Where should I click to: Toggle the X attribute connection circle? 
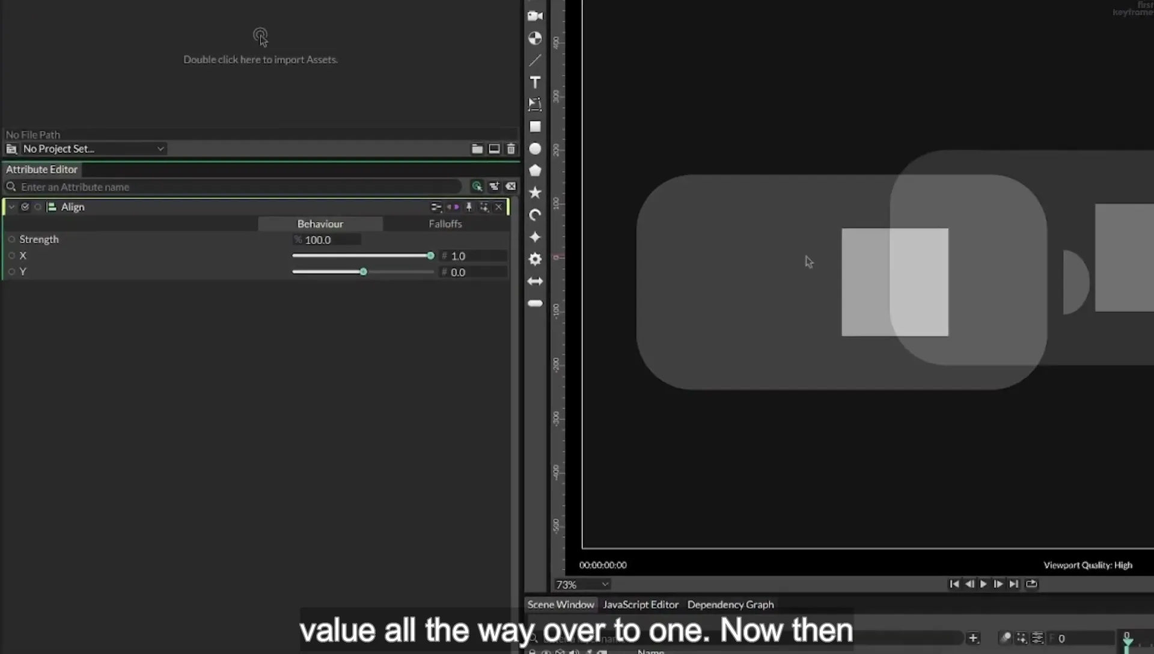coord(11,255)
